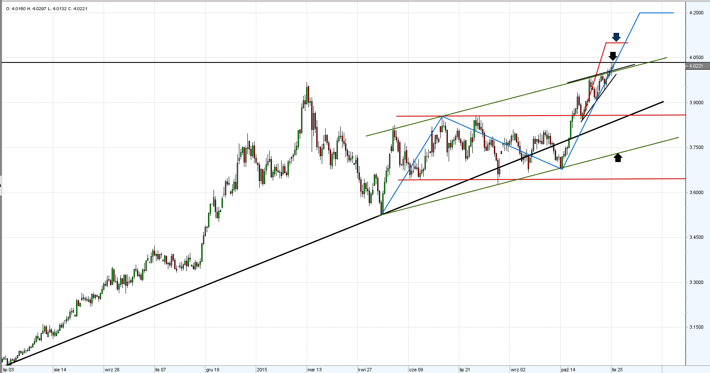Click the 'mar 13' date label
710x373 pixels.
pyautogui.click(x=315, y=370)
